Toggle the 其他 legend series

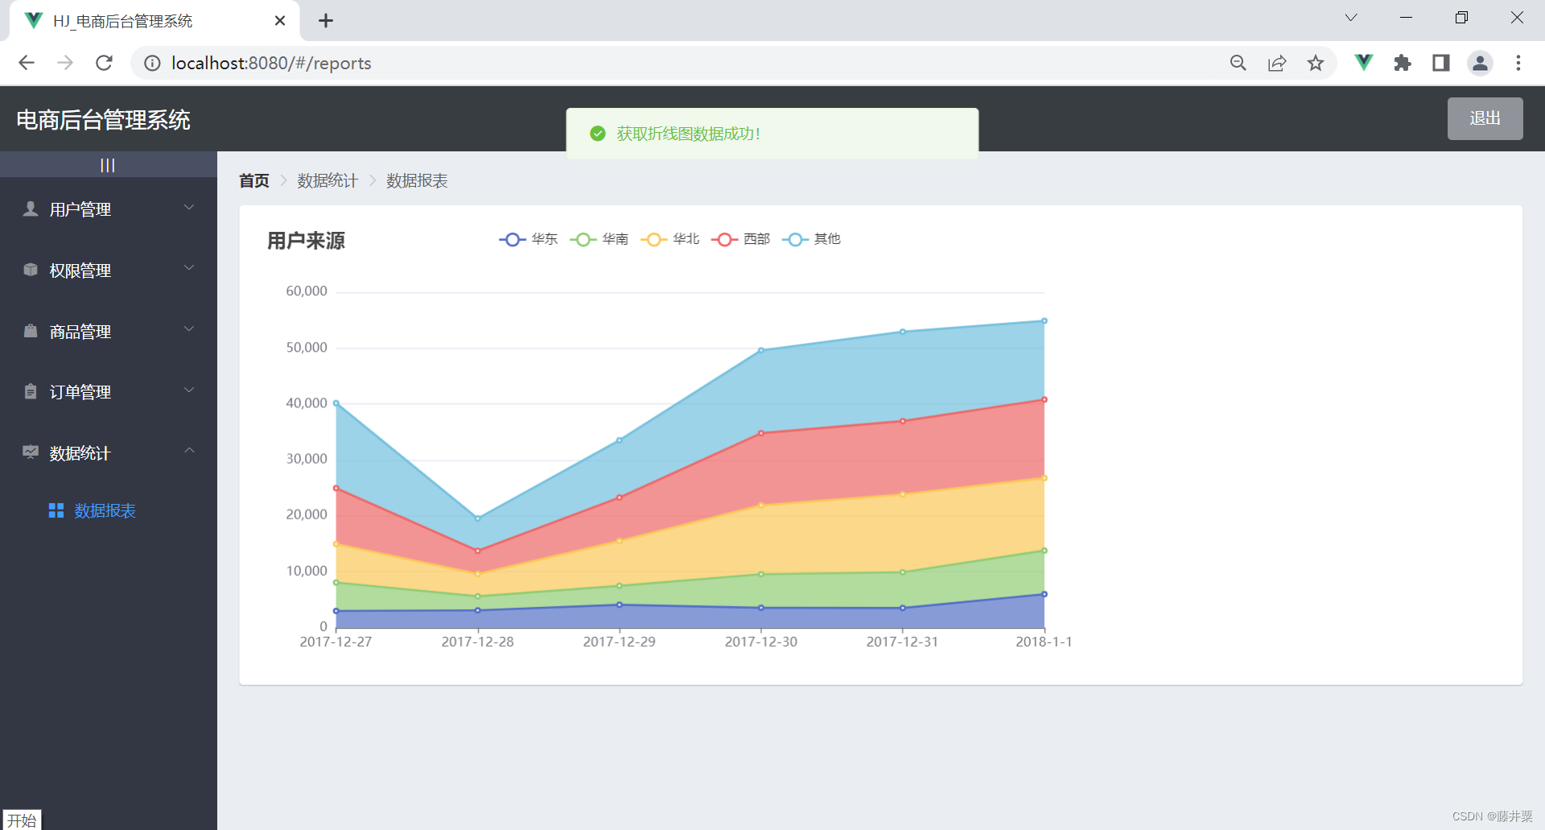click(811, 239)
